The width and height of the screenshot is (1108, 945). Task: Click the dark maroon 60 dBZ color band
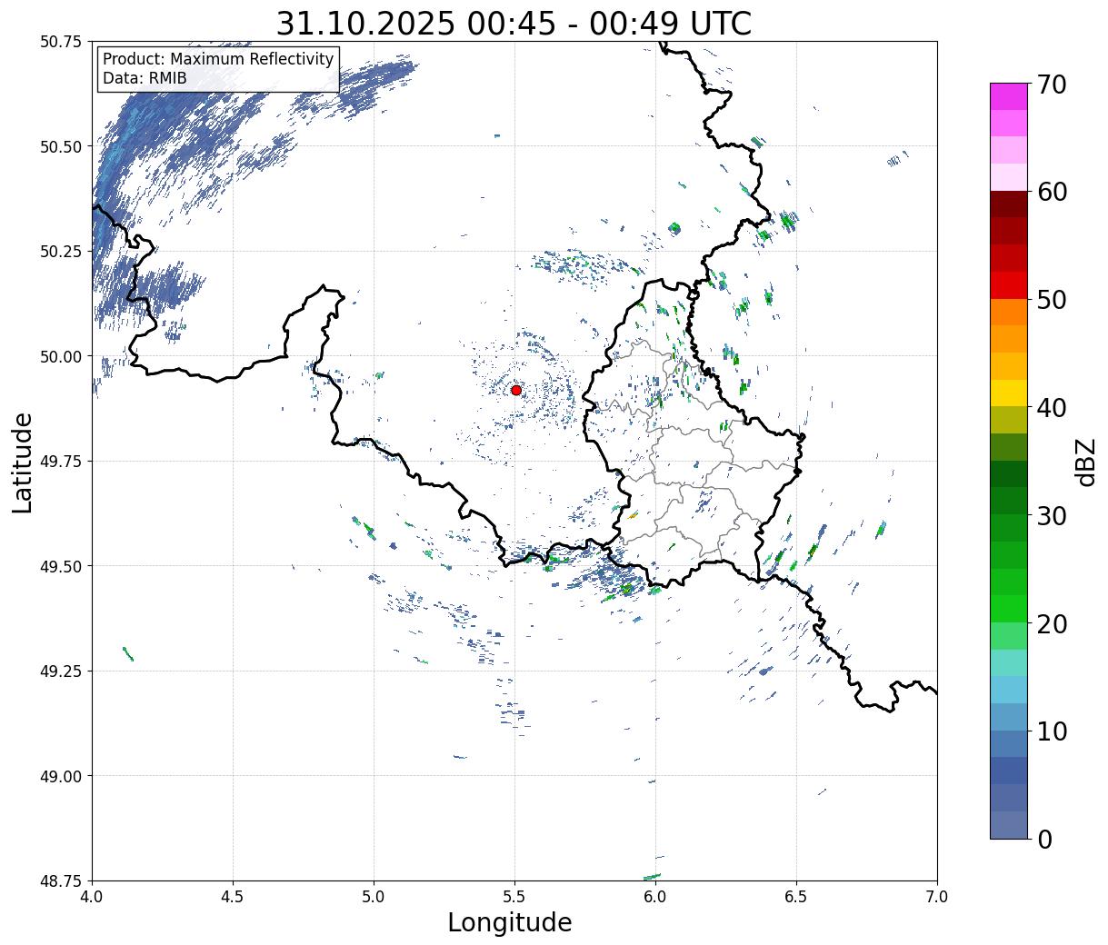pyautogui.click(x=1009, y=204)
